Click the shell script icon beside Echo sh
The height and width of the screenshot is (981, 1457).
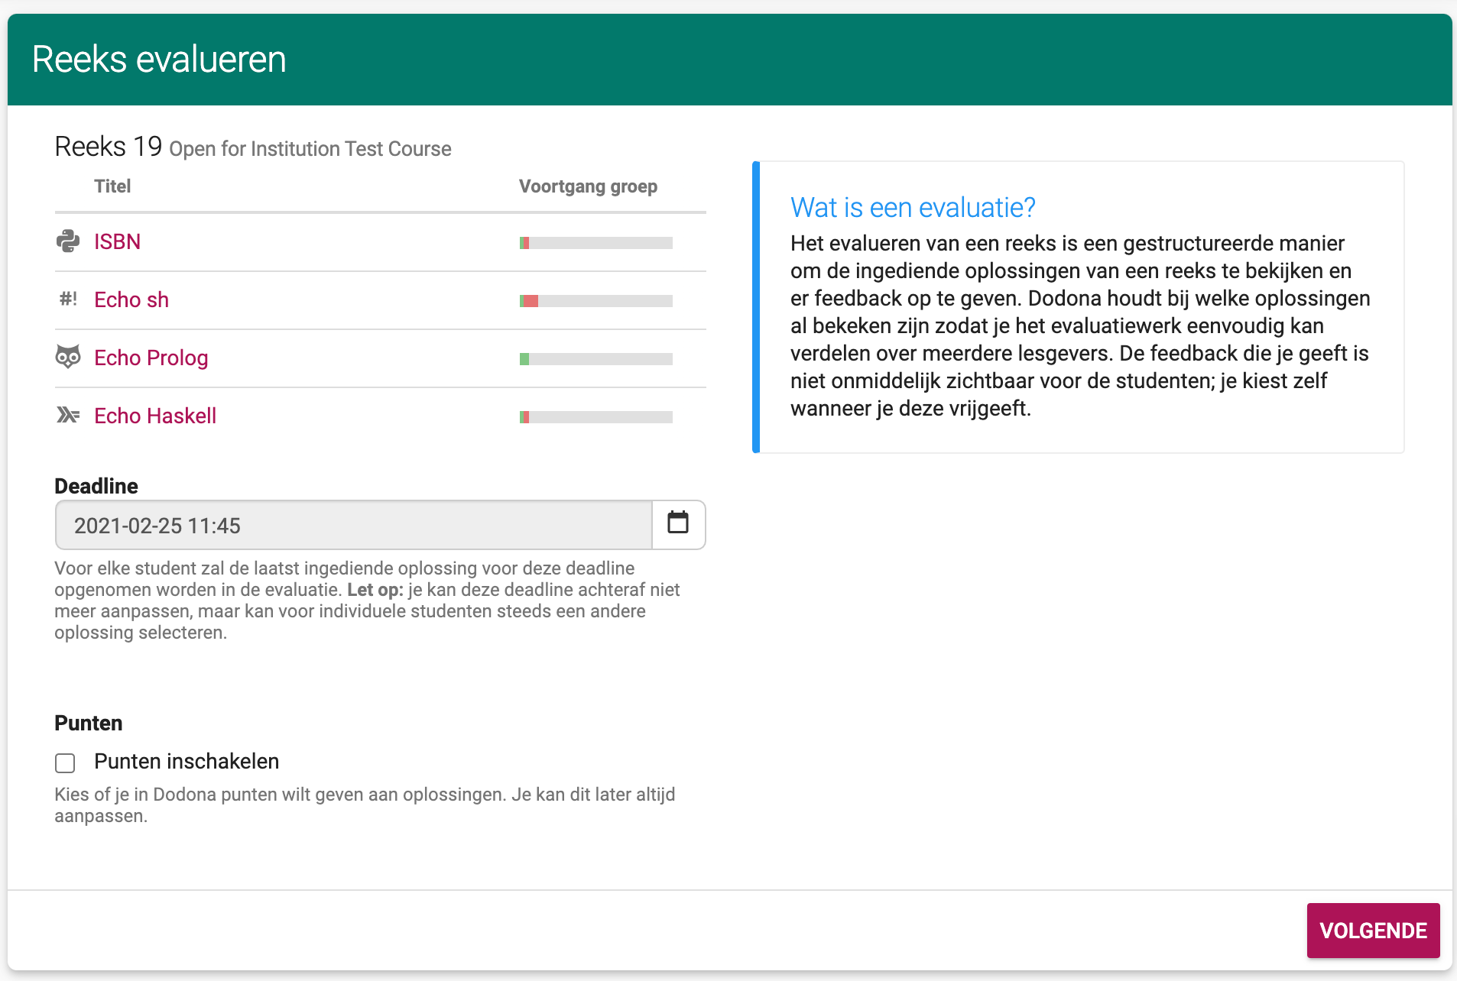click(x=68, y=299)
